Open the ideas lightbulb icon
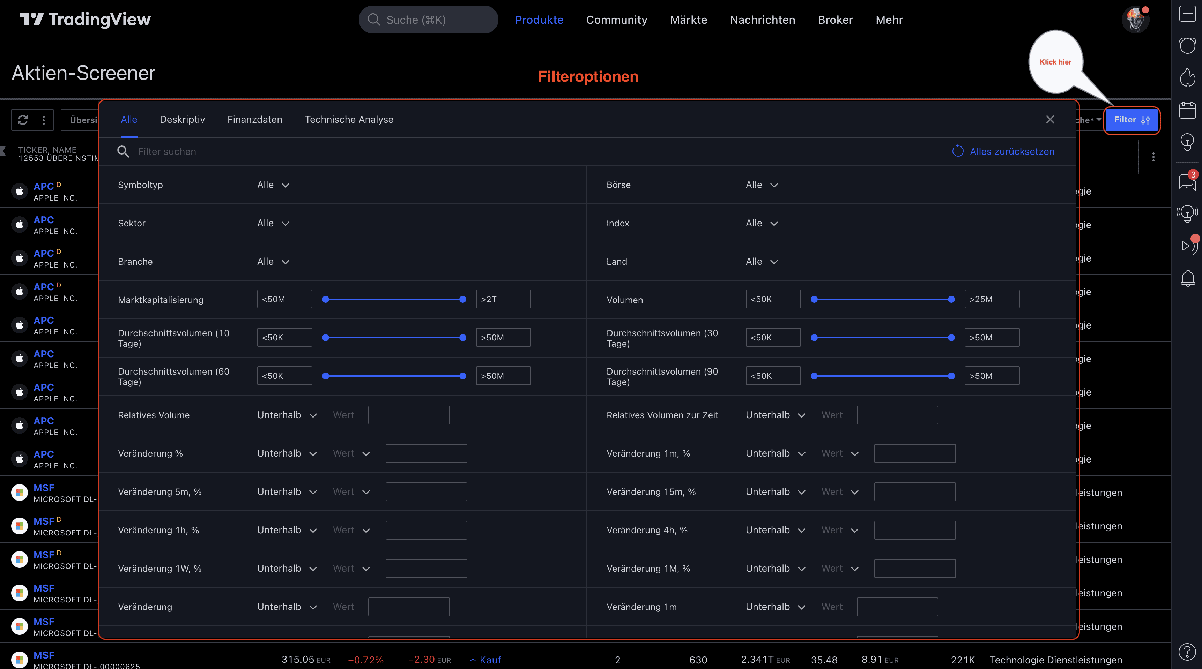 click(x=1188, y=142)
